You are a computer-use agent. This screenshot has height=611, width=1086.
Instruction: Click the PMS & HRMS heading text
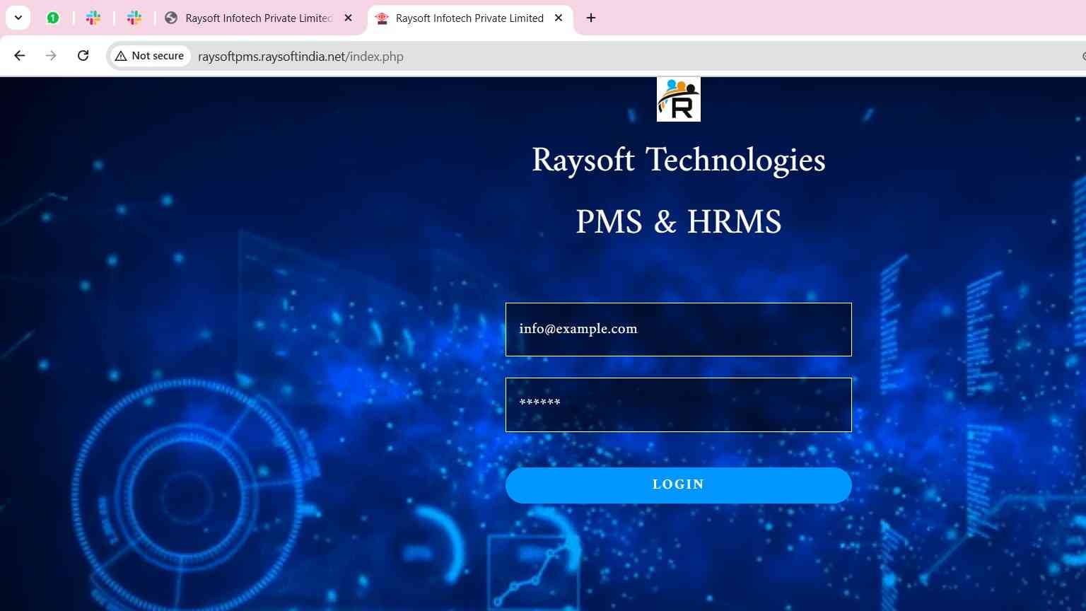click(678, 222)
